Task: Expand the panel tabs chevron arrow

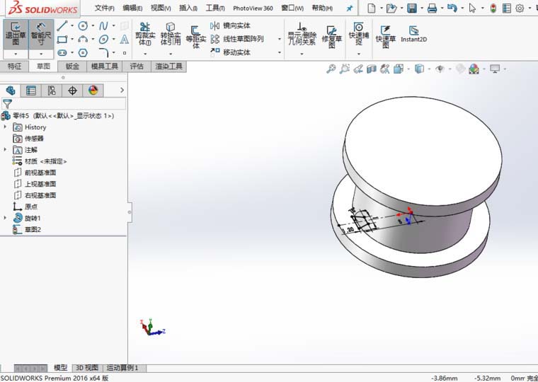Action: pyautogui.click(x=122, y=90)
